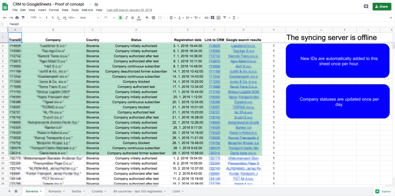The width and height of the screenshot is (395, 196).
Task: Open the Add-ons menu
Action: pos(87,10)
